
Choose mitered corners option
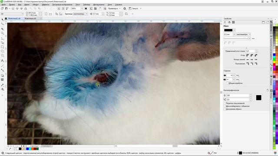248,55
